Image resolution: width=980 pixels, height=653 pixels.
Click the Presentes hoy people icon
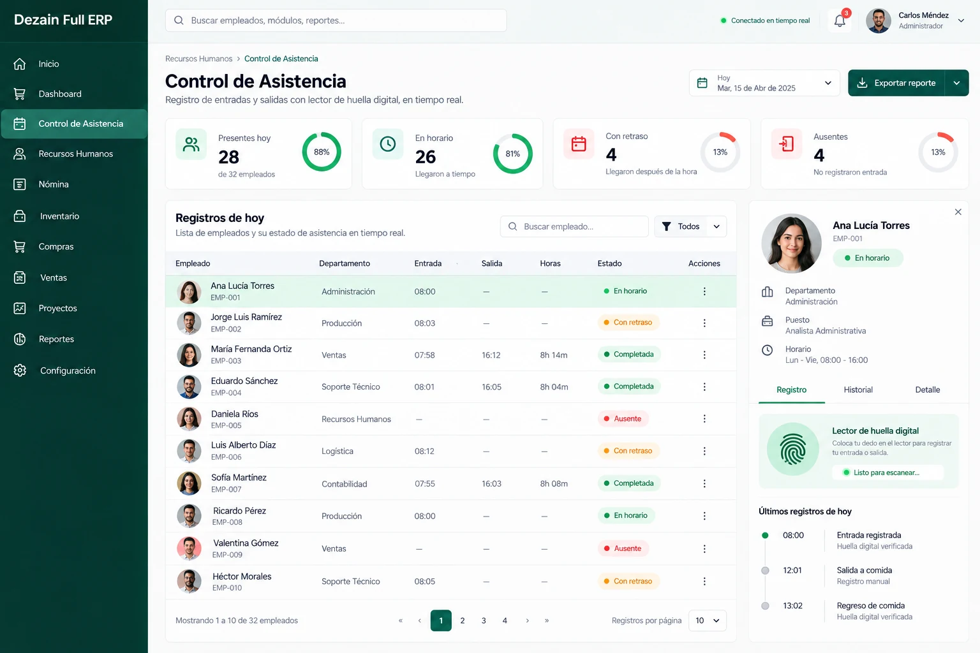tap(191, 144)
